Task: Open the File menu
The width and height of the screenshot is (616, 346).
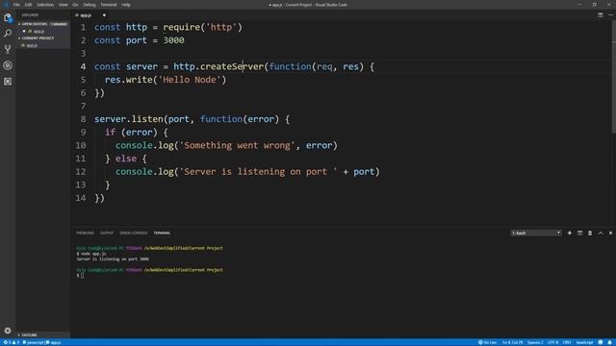Action: click(x=16, y=5)
